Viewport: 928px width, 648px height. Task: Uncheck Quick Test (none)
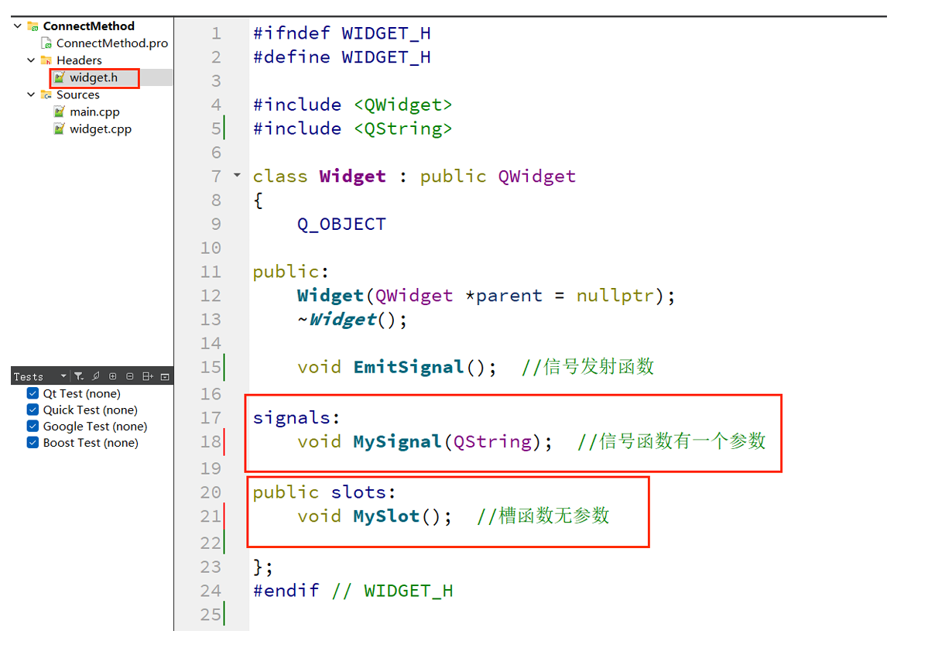(33, 410)
